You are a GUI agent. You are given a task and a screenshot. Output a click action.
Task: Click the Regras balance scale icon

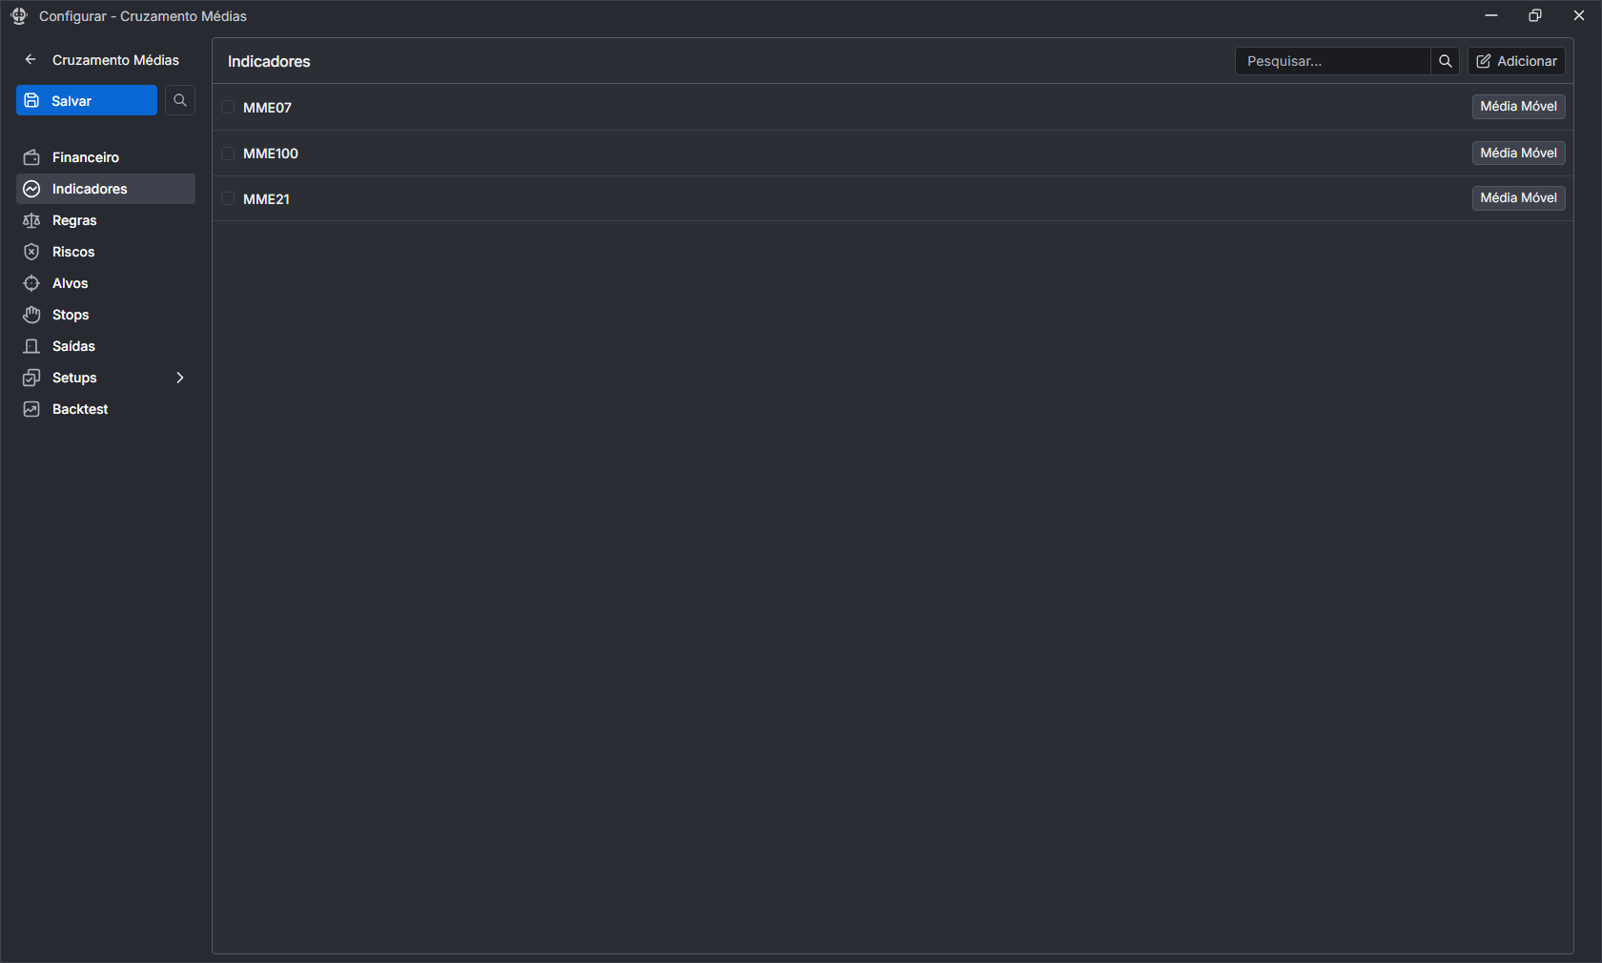(x=31, y=220)
